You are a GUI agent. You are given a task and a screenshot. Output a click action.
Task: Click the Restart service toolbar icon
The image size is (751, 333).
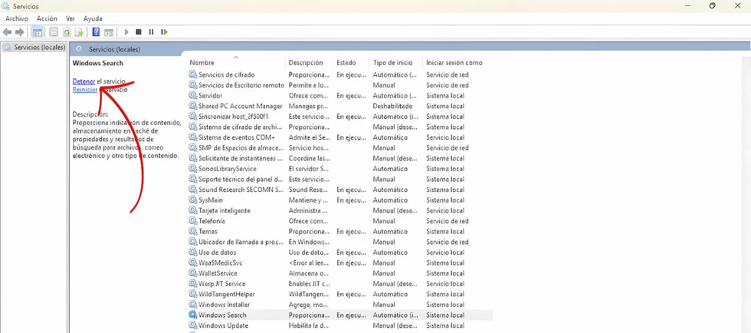coord(164,32)
